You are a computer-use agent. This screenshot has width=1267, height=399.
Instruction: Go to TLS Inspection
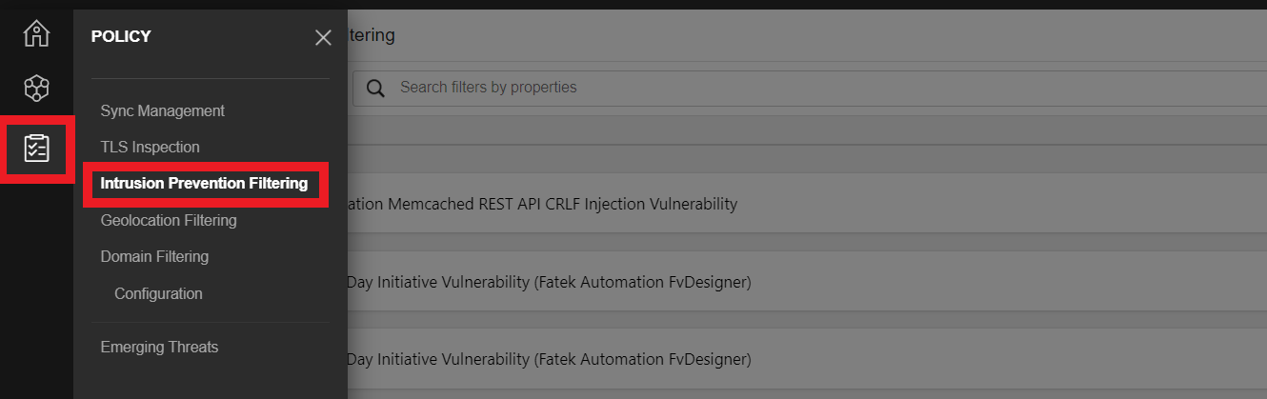[x=151, y=147]
